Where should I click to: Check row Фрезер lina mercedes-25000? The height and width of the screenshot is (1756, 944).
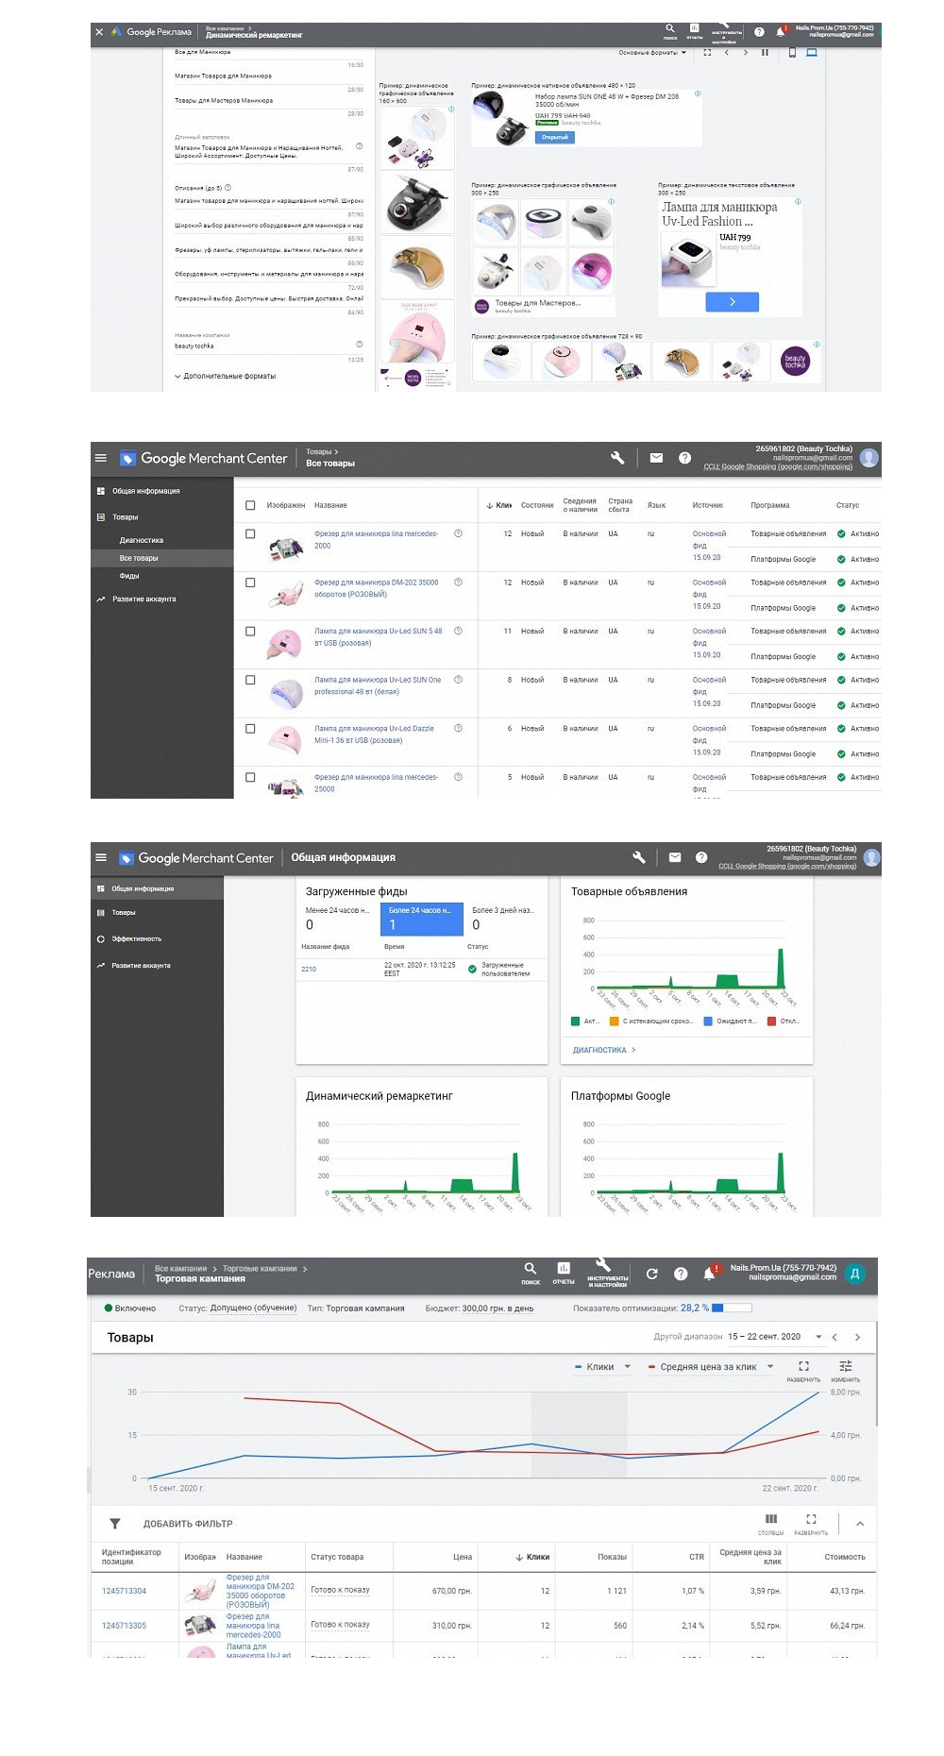pyautogui.click(x=250, y=777)
